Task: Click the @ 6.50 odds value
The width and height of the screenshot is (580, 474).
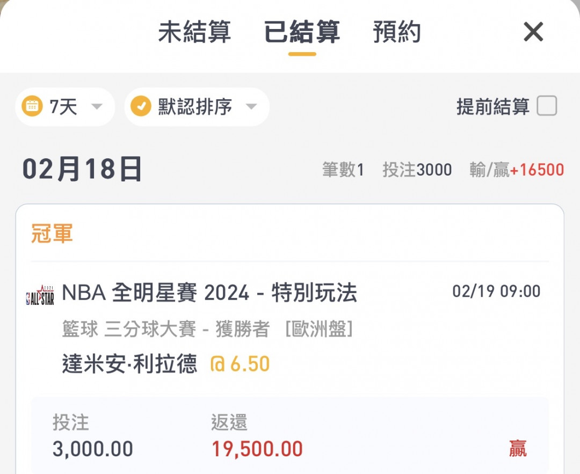Action: [240, 363]
